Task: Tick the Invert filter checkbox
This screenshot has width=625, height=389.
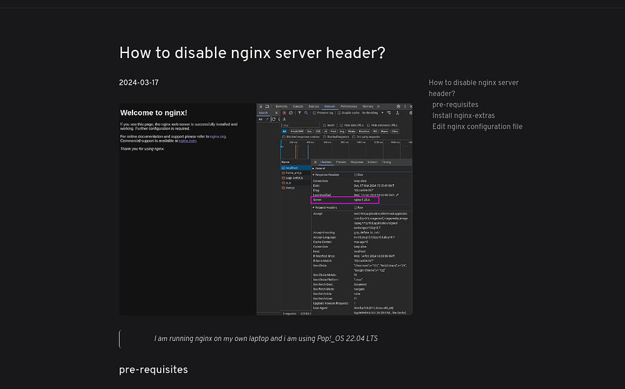Action: (324, 125)
